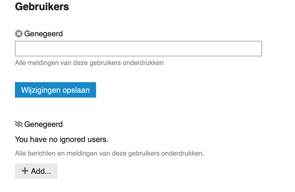Click the Gebruikers heading

(x=42, y=7)
